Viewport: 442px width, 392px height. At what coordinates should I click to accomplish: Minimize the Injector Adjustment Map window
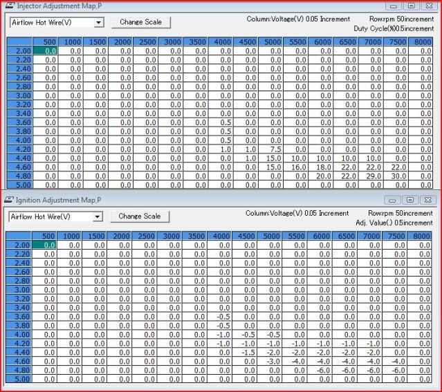[394, 6]
